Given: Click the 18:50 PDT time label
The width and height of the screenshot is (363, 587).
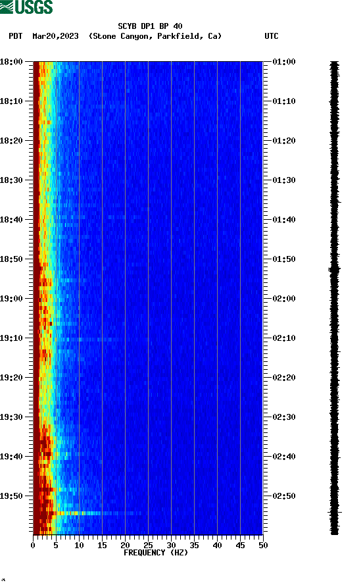Looking at the screenshot, I should (x=11, y=259).
